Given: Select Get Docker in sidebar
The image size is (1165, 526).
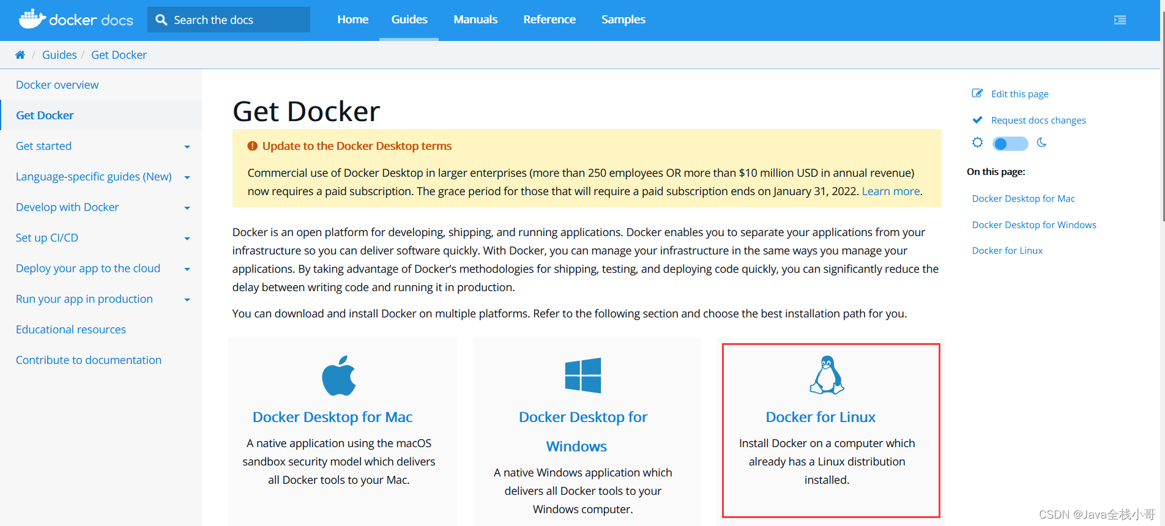Looking at the screenshot, I should (45, 116).
